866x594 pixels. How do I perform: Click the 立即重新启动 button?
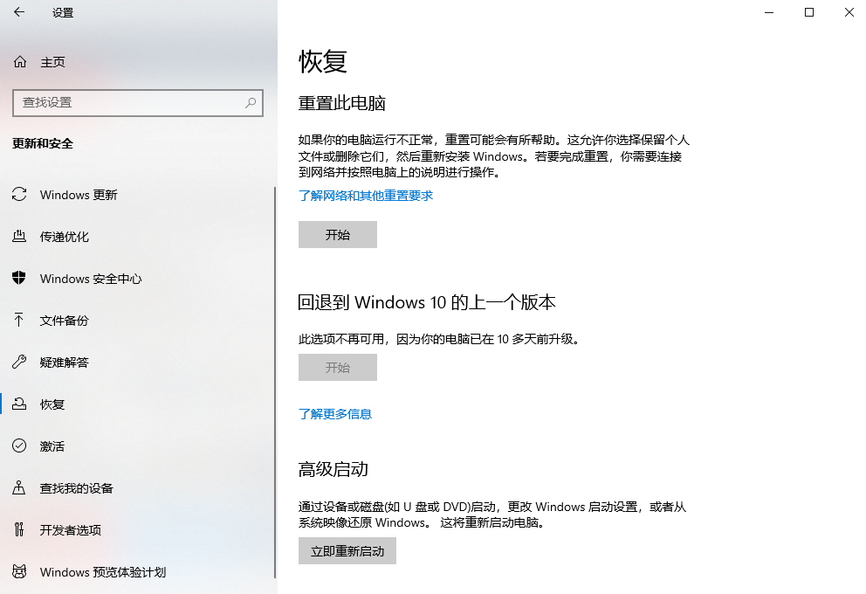tap(347, 550)
